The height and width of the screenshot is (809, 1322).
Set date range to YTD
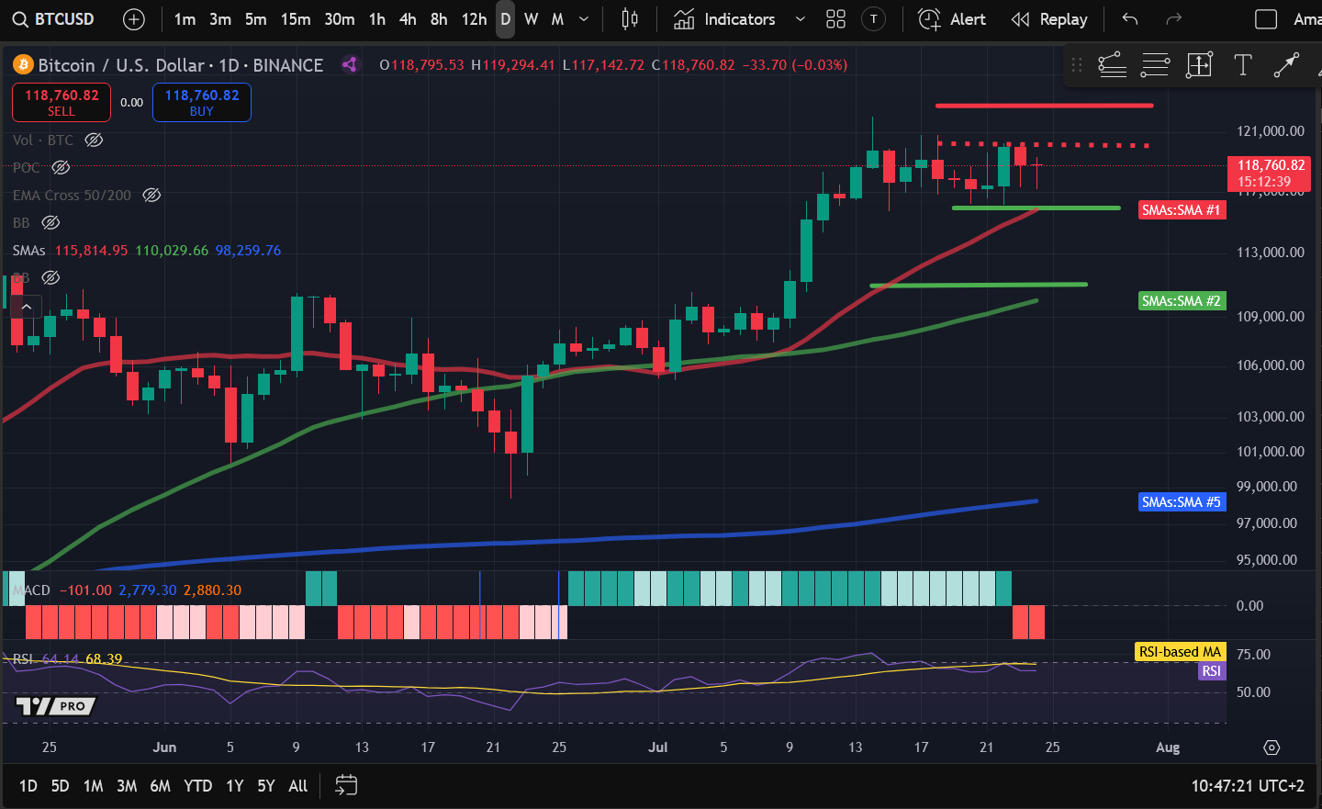pyautogui.click(x=197, y=786)
